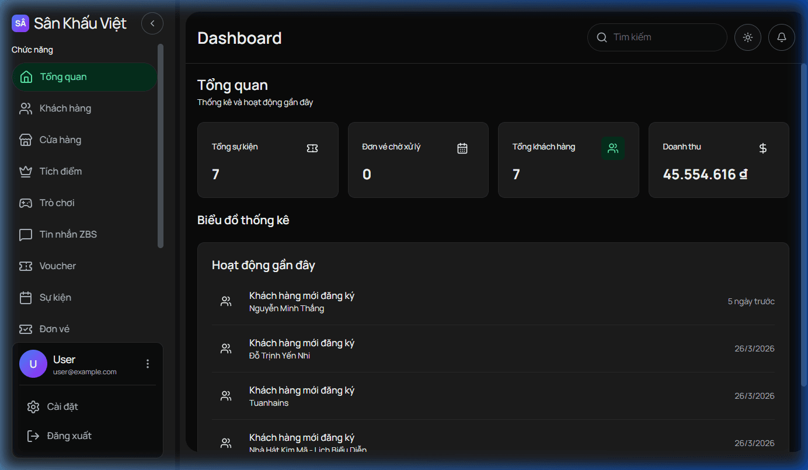The image size is (808, 470).
Task: Click the User profile avatar
Action: coord(33,364)
